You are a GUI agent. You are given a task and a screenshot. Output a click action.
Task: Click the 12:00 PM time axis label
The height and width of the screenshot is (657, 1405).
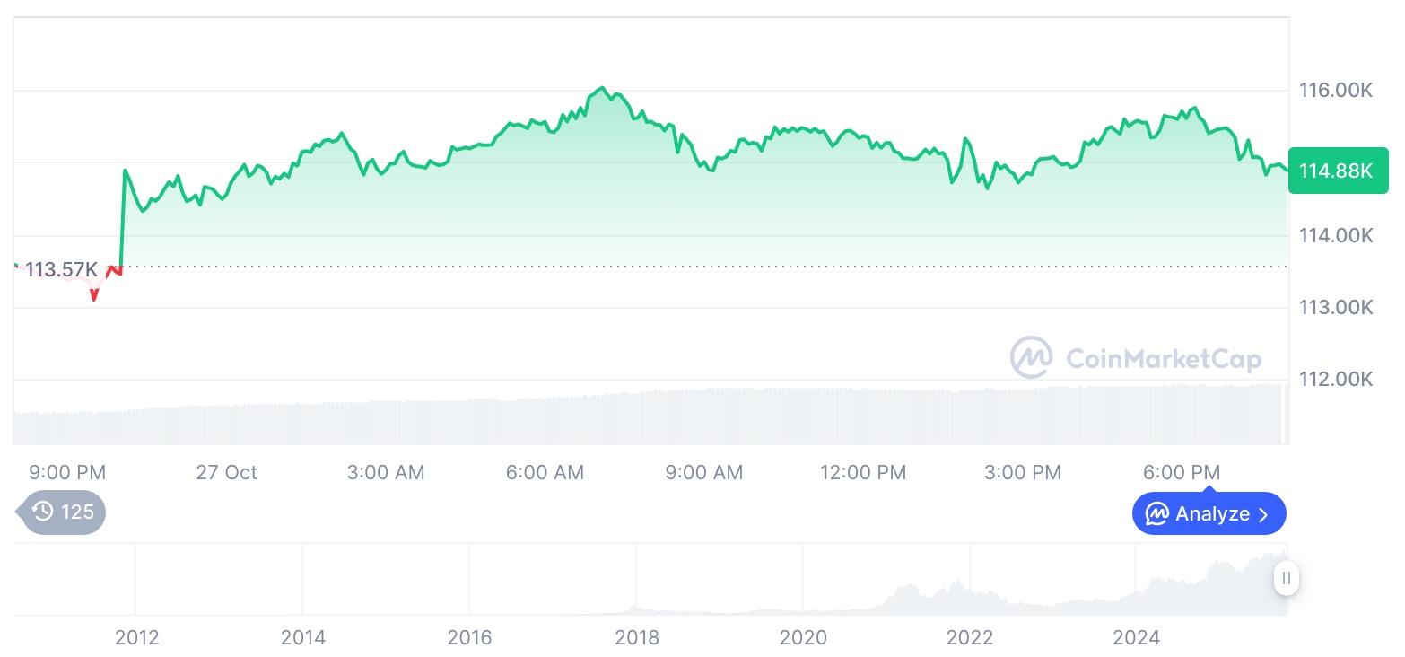(x=863, y=472)
